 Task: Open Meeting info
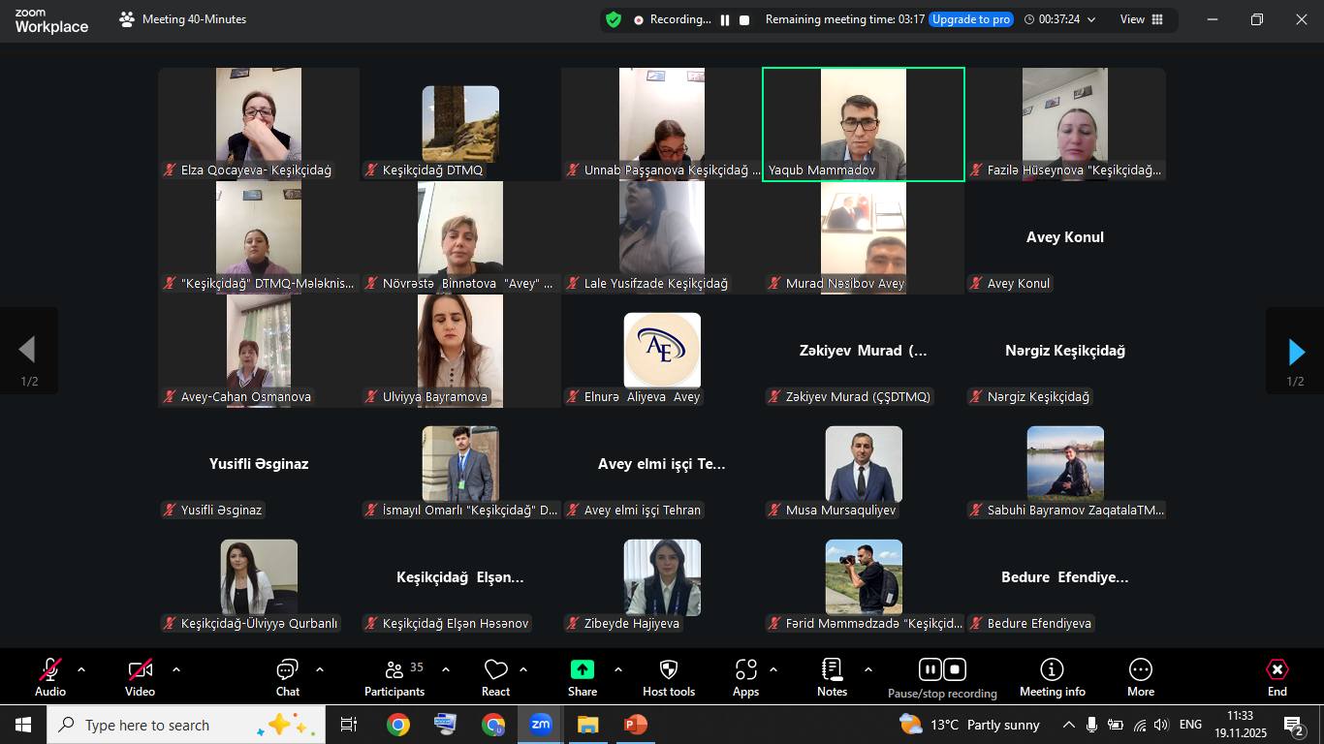tap(1052, 670)
